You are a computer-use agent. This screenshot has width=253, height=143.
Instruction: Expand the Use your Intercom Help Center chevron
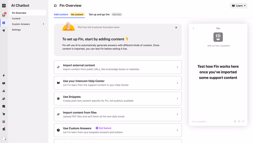pos(177,83)
